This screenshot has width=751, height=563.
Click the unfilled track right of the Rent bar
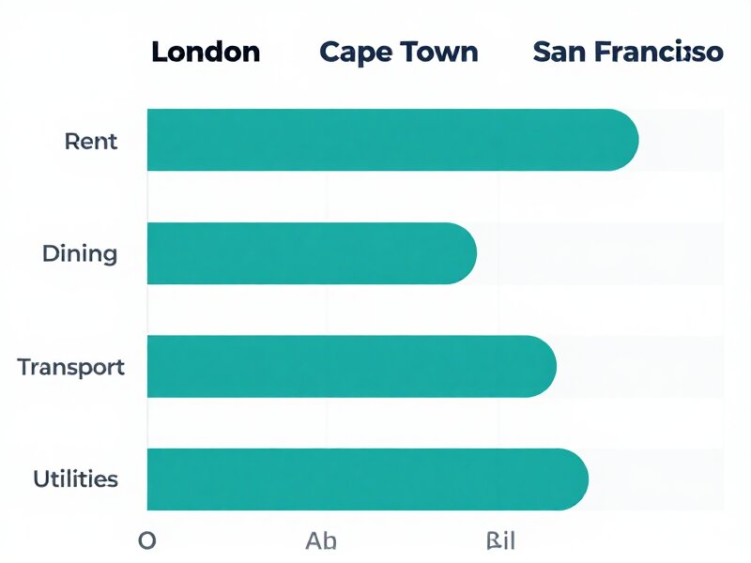pyautogui.click(x=682, y=140)
